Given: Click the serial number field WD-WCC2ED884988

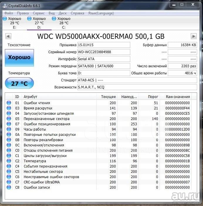Looking at the screenshot, I should click(104, 52).
